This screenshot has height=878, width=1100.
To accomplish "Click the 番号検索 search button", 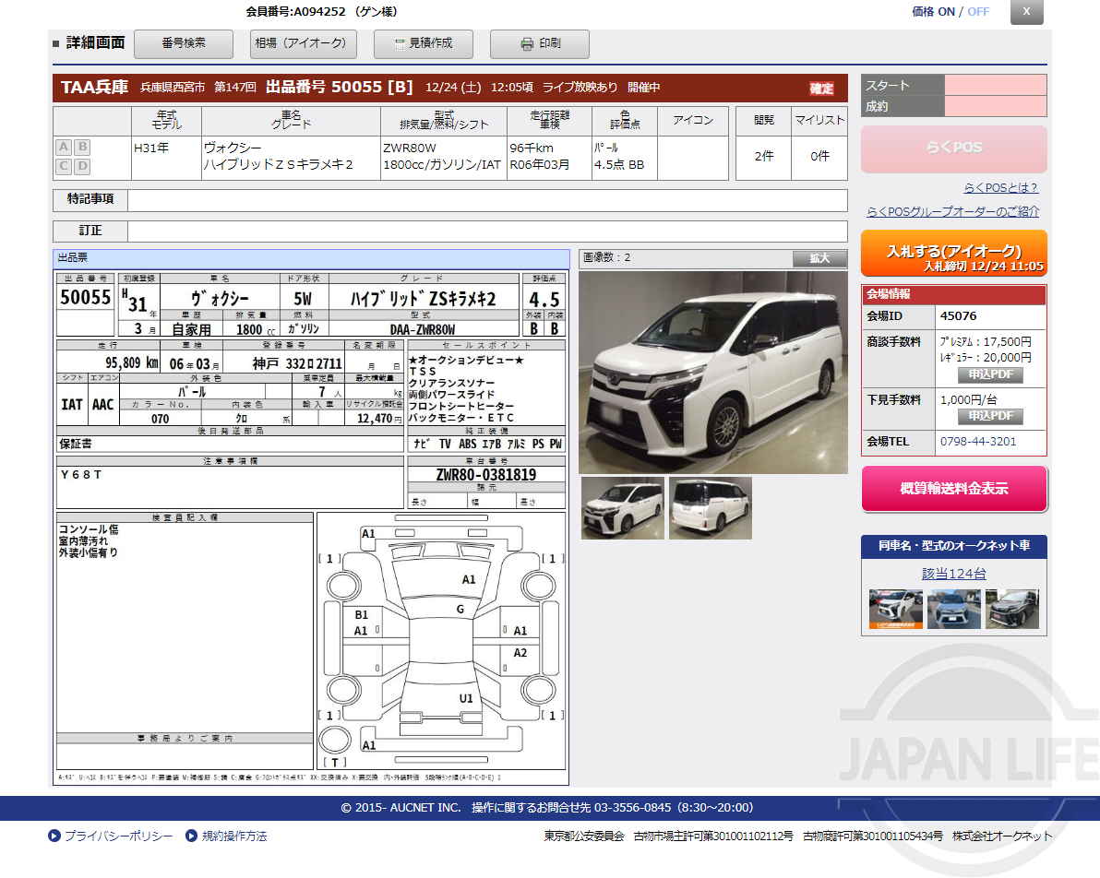I will point(184,43).
